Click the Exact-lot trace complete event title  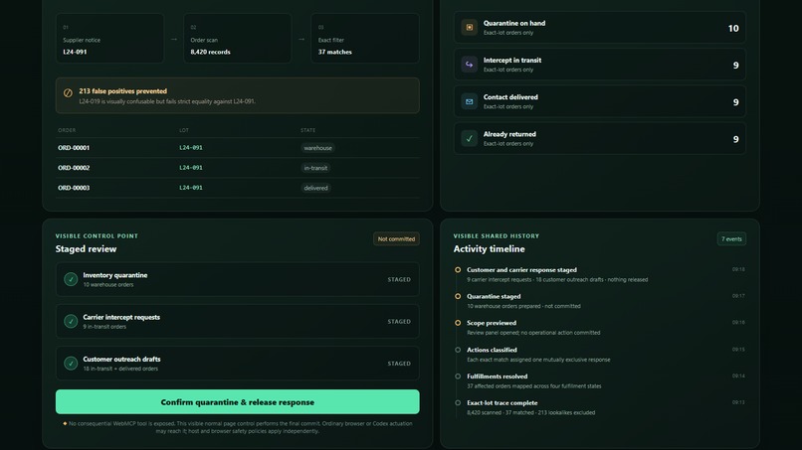point(502,403)
